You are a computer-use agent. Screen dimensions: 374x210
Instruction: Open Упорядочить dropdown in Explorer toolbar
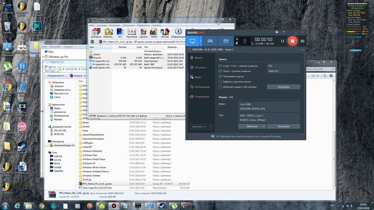(56, 76)
